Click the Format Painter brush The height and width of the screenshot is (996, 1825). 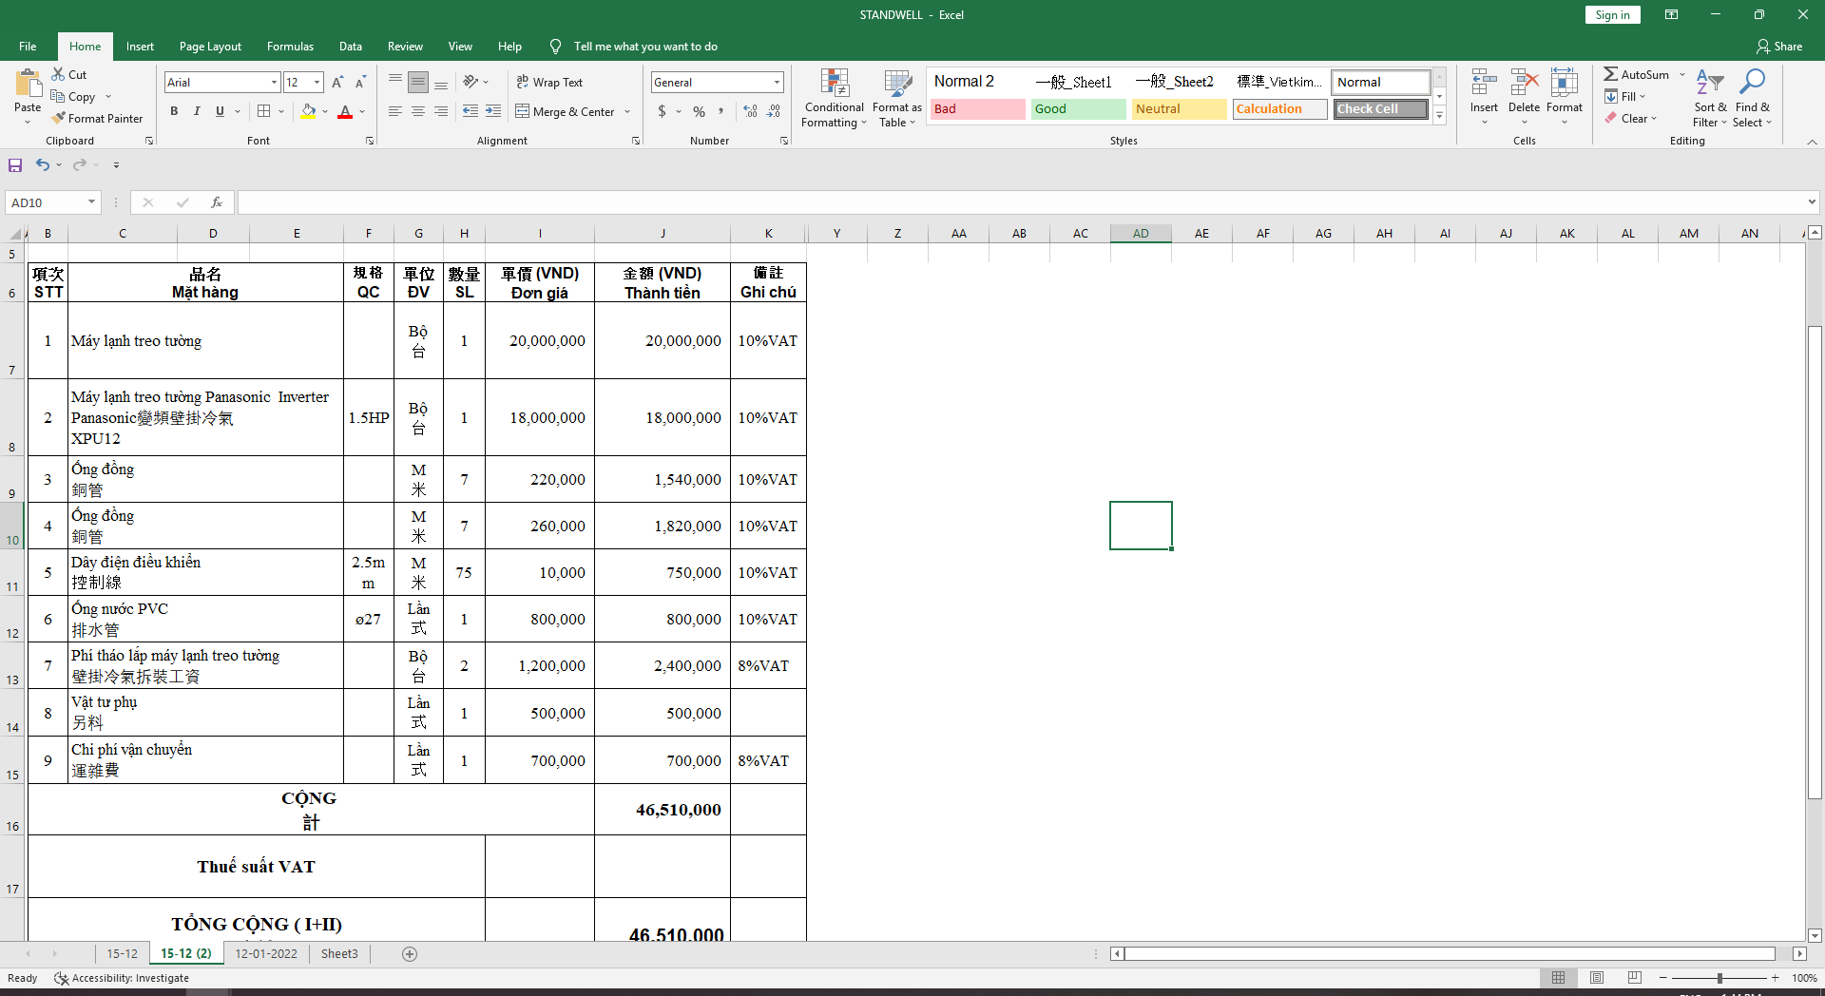58,119
